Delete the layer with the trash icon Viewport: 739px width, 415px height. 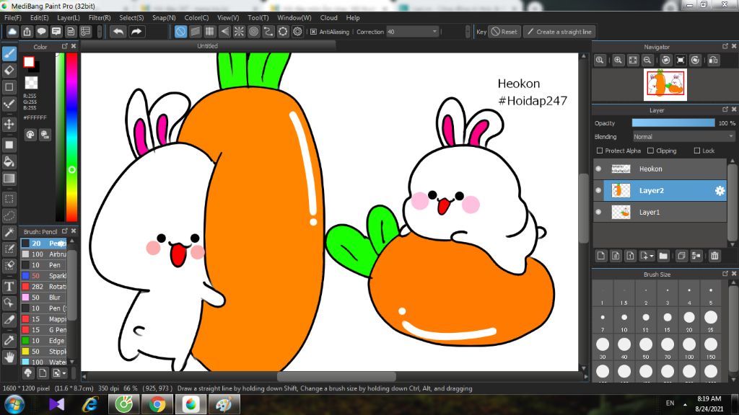[714, 256]
